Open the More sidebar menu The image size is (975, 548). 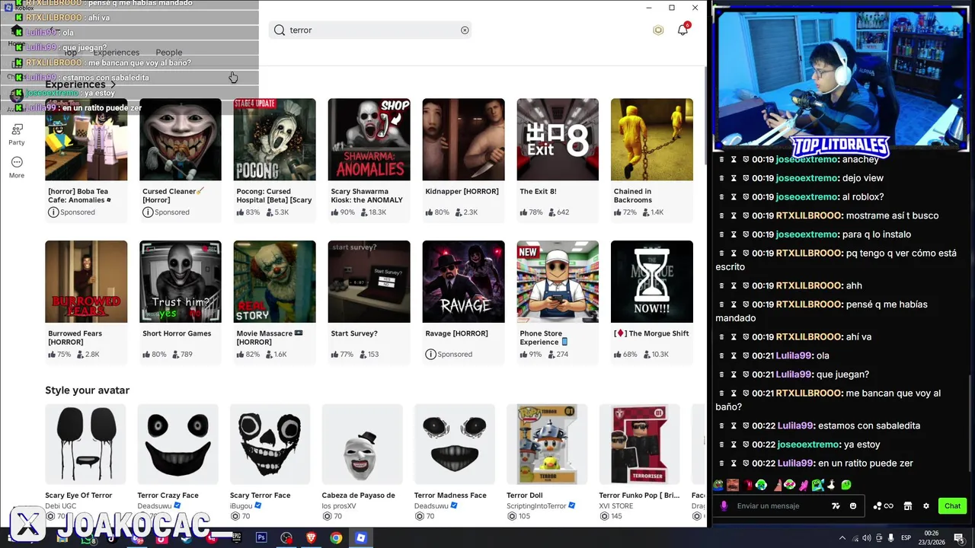17,167
